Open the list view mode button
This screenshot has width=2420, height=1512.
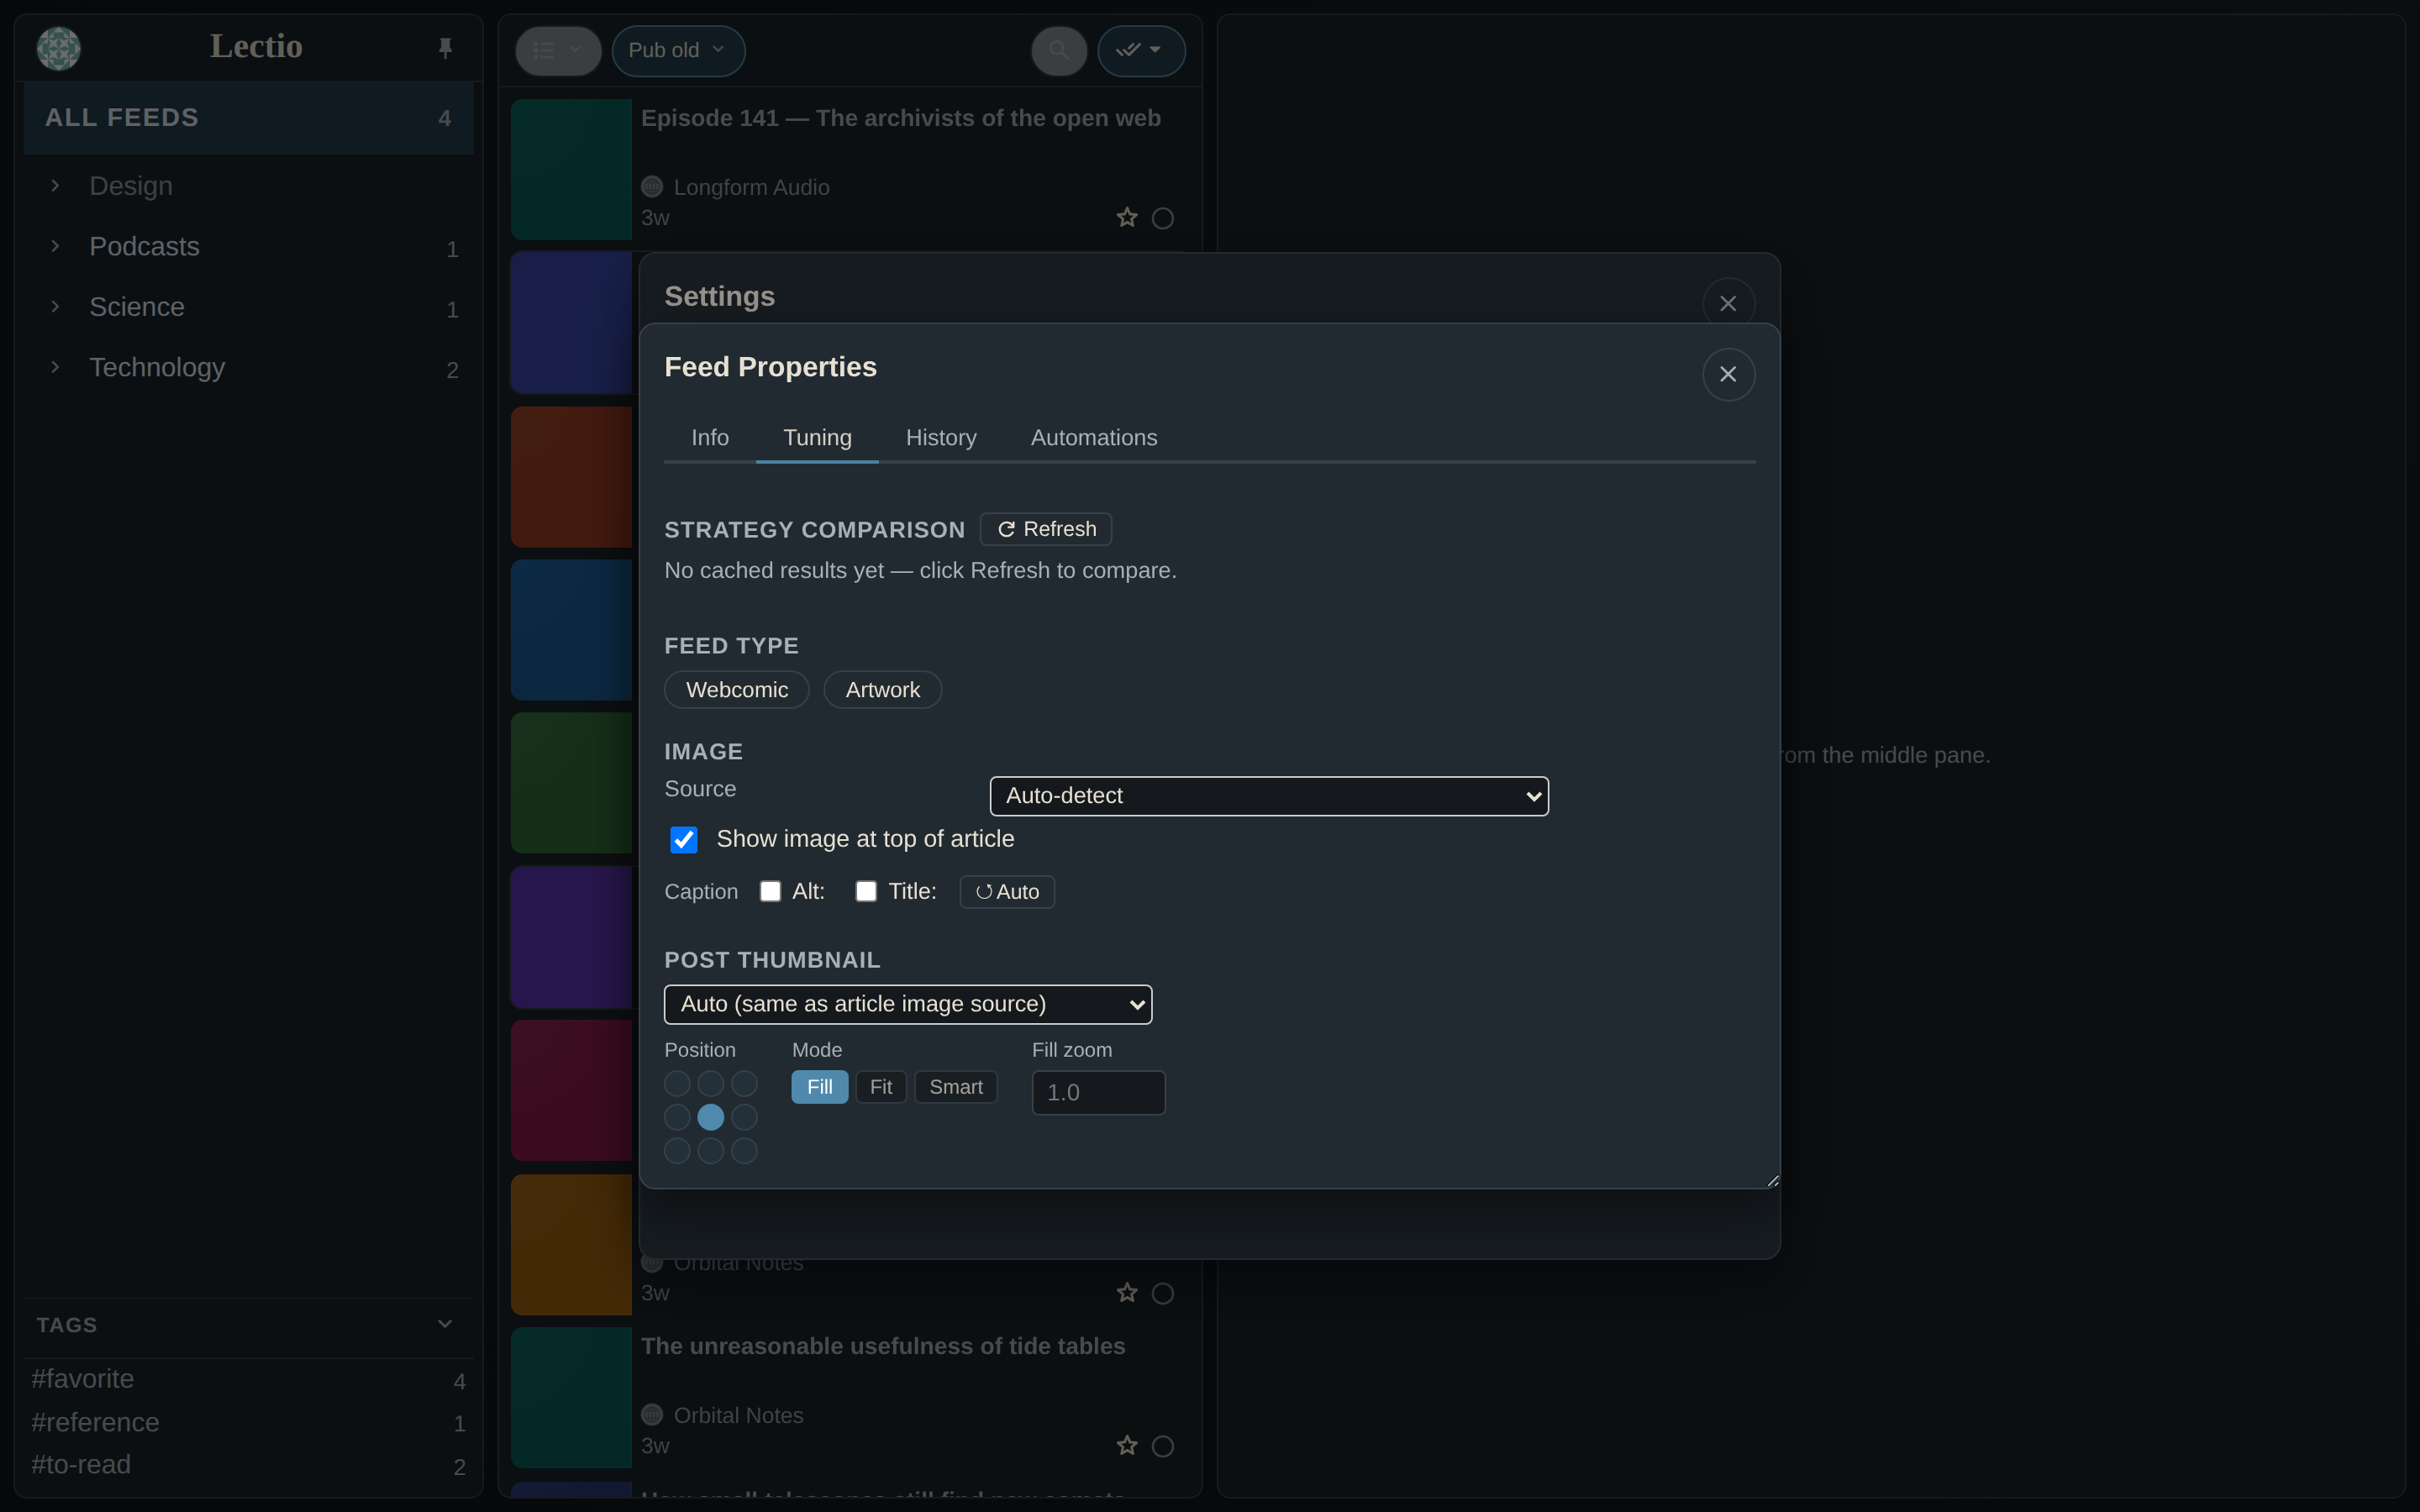click(x=558, y=50)
